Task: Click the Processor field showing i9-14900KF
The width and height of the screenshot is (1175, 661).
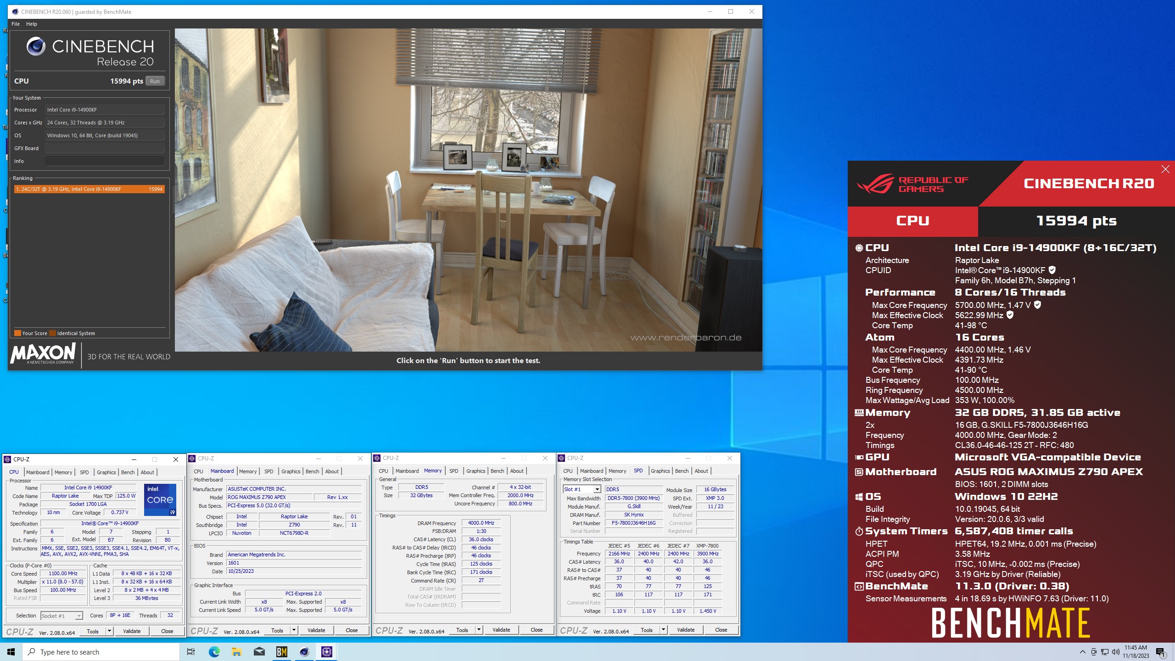Action: click(x=105, y=110)
